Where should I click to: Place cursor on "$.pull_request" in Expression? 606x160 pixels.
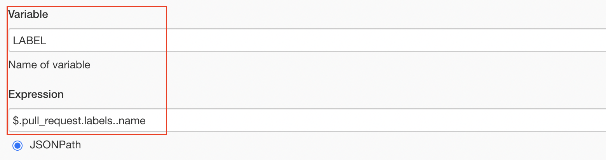pyautogui.click(x=39, y=121)
